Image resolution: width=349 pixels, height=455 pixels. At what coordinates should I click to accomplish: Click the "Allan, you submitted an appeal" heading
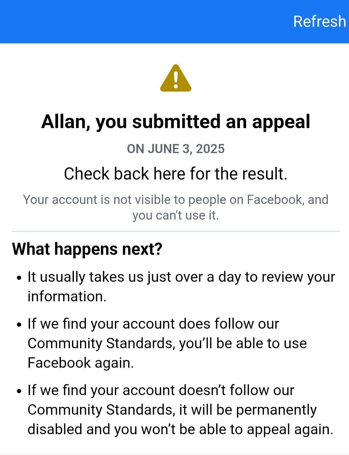[x=176, y=122]
